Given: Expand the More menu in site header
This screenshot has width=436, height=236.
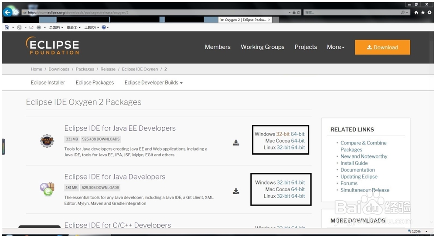Looking at the screenshot, I should click(336, 47).
